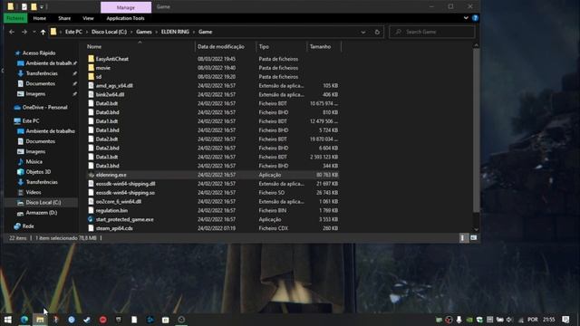Click Disco Local (C:) in the breadcrumb

(109, 33)
